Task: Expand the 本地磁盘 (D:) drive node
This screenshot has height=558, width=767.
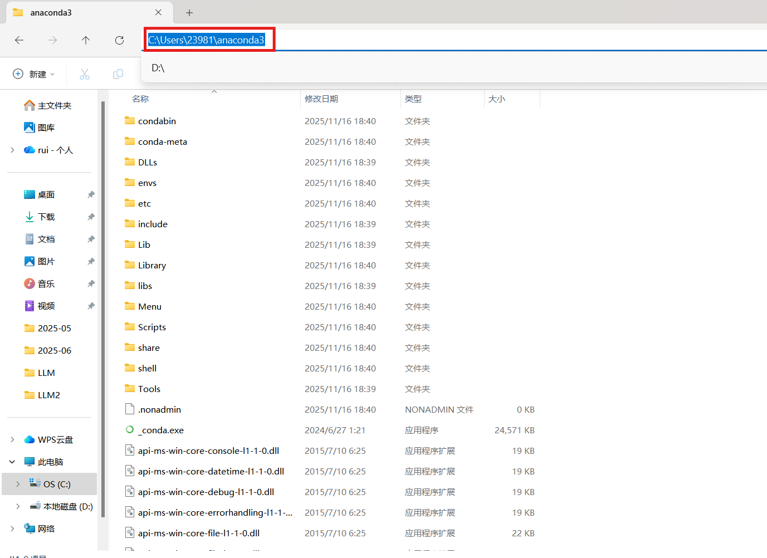Action: click(18, 506)
